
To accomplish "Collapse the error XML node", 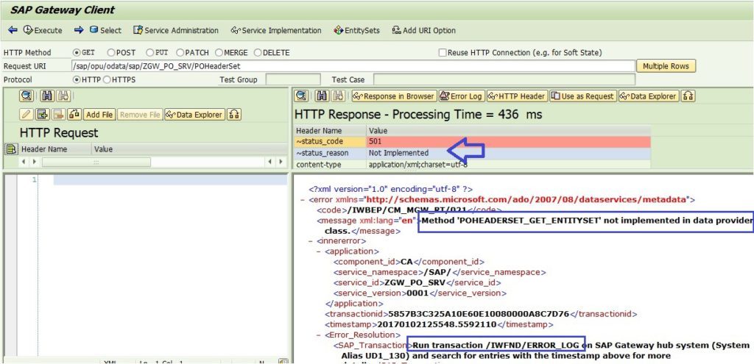I will pyautogui.click(x=303, y=199).
